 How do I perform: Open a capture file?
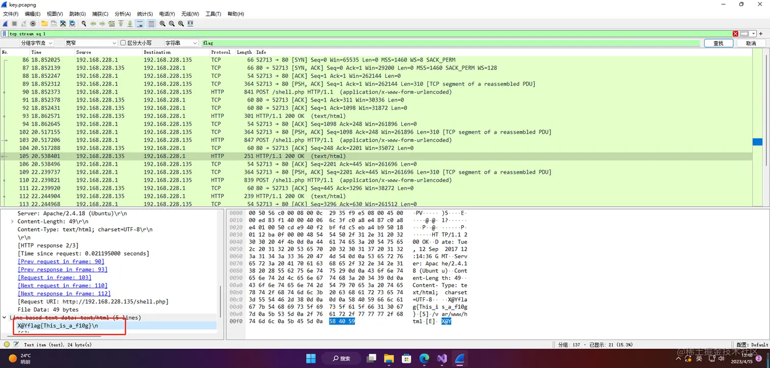pyautogui.click(x=44, y=23)
